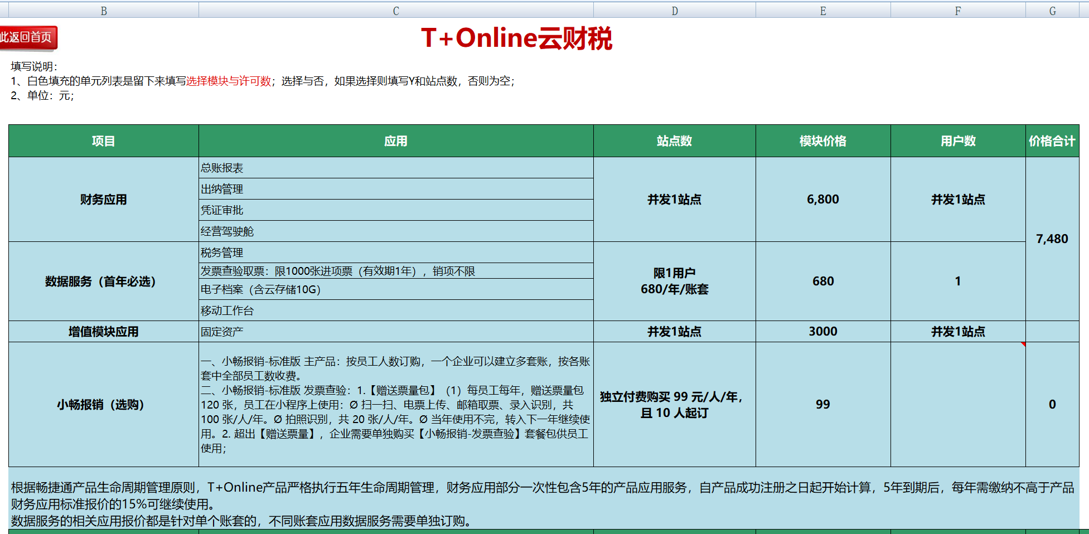
Task: Select the 价格合计 header cell
Action: [x=1053, y=141]
